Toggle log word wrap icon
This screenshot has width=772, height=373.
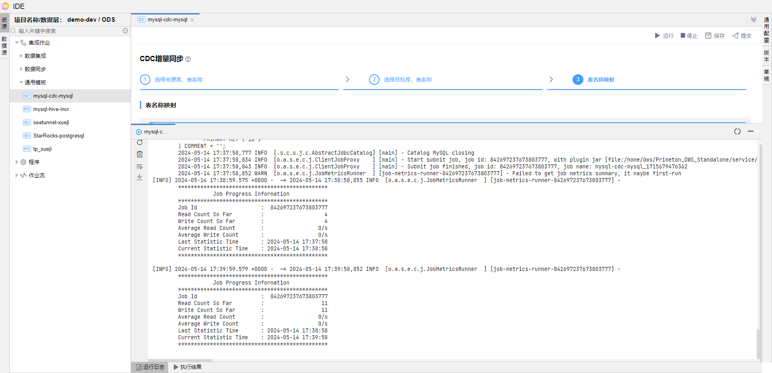click(x=140, y=166)
